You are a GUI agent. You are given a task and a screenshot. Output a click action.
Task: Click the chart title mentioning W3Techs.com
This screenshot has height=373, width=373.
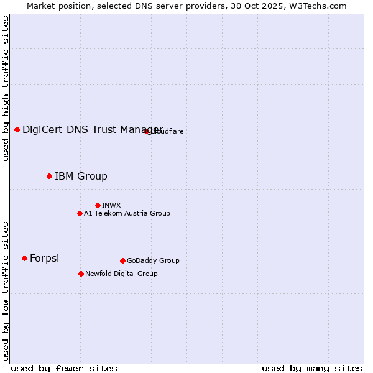(x=186, y=6)
